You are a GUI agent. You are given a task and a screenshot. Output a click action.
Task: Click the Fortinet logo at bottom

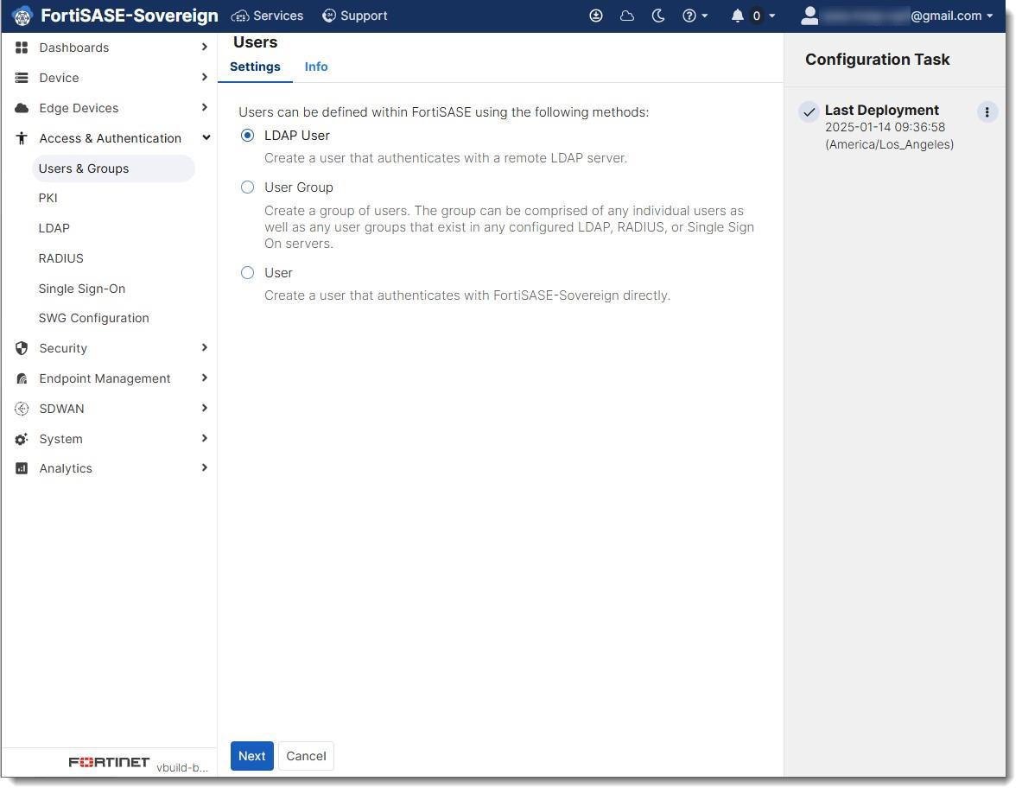(110, 764)
